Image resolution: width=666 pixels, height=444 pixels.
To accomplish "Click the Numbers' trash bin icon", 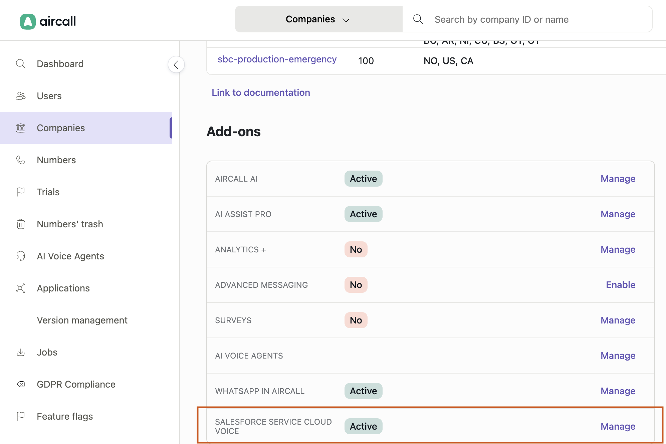I will pyautogui.click(x=21, y=224).
